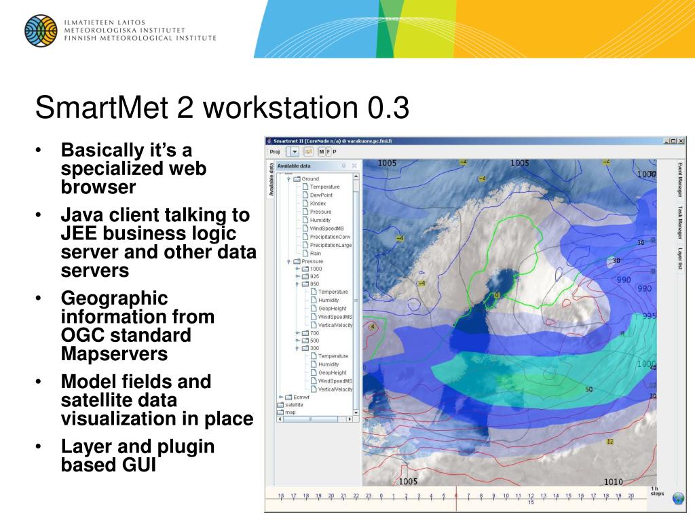Viewport: 695px width, 521px height.
Task: Click the '1 h steps' timeline label
Action: point(657,491)
